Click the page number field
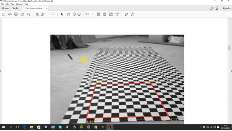The image size is (232, 131). [49, 14]
